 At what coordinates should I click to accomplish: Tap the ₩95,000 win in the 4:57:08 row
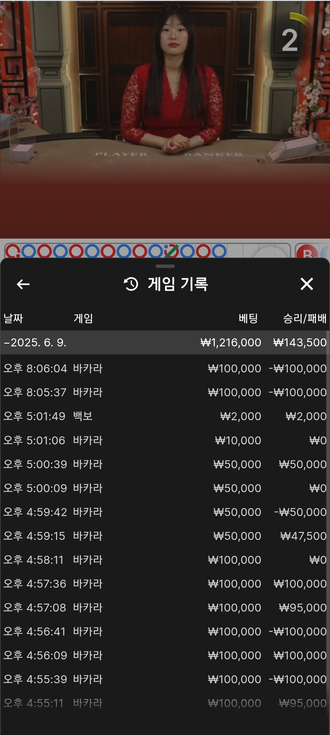coord(302,608)
